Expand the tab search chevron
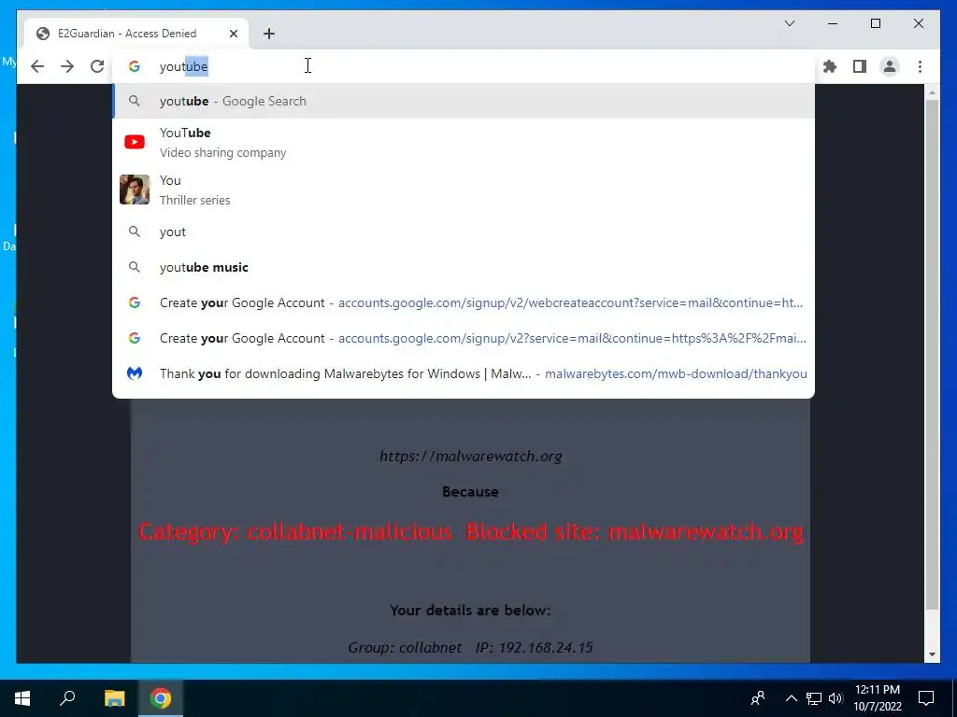The image size is (957, 717). [x=789, y=23]
